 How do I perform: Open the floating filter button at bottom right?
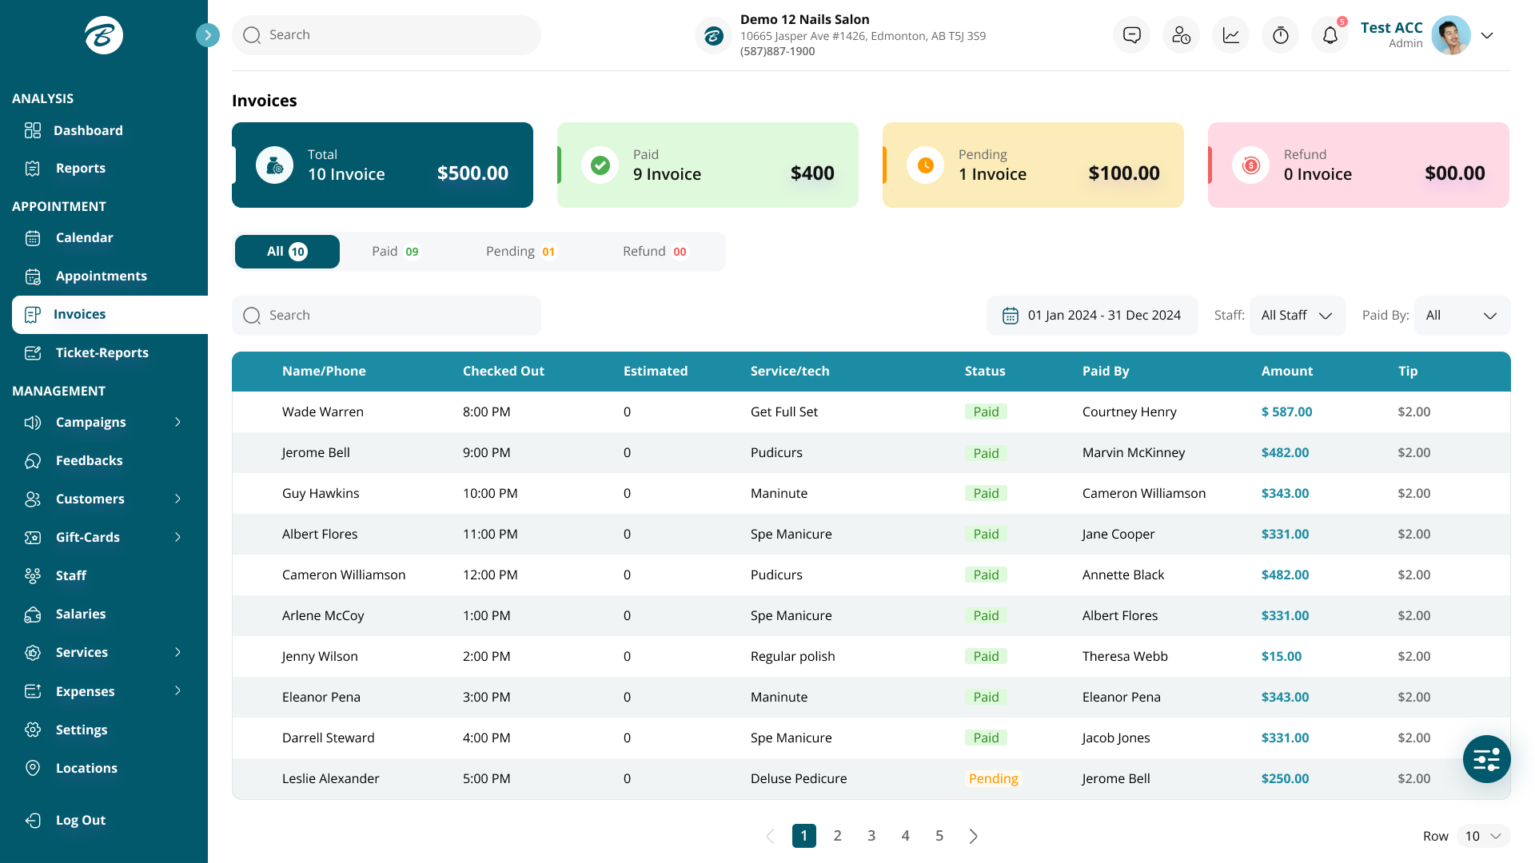pos(1486,759)
